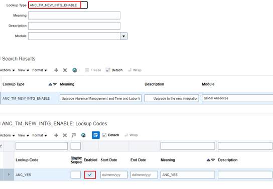Click Lookup Code filter field above table
The width and height of the screenshot is (273, 189).
(42, 146)
